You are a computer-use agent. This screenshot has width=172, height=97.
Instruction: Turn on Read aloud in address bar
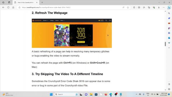pyautogui.click(x=123, y=8)
